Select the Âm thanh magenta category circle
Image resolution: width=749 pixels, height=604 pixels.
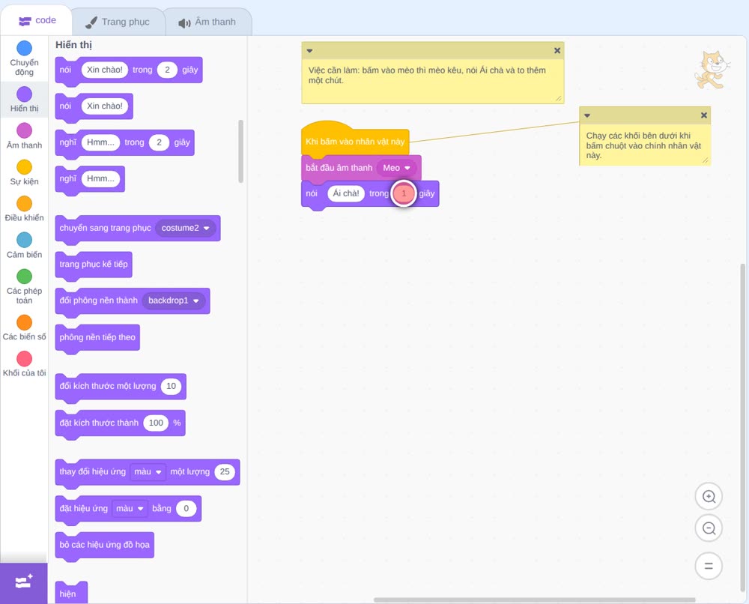(24, 130)
